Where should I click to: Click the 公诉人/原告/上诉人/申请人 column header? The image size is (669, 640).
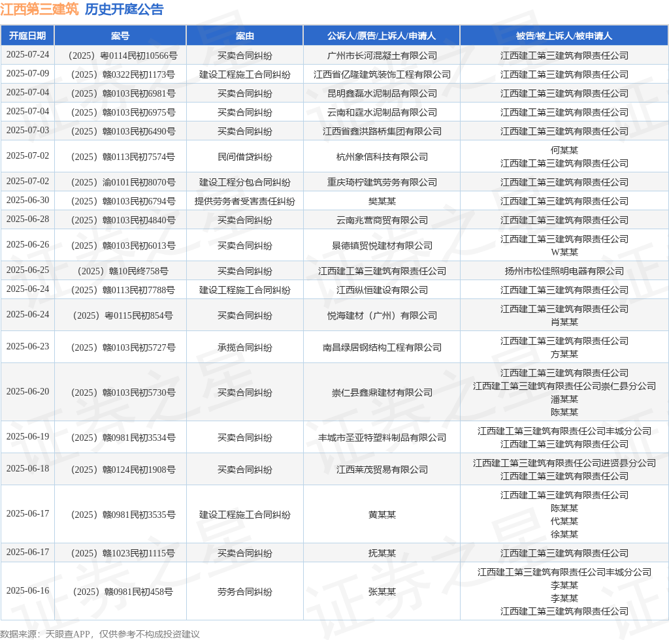tap(382, 36)
